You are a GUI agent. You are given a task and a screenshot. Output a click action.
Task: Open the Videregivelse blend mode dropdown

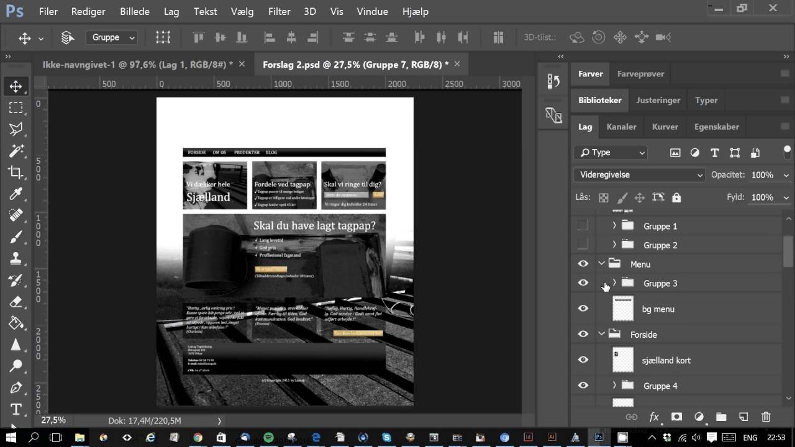(640, 175)
